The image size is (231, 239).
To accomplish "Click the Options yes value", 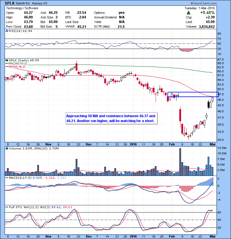I will coord(122,13).
